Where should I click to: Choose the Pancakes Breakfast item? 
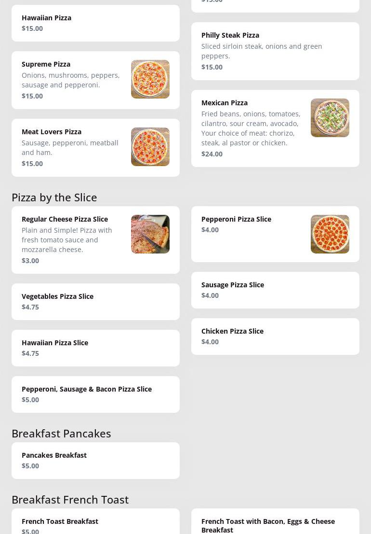pyautogui.click(x=95, y=461)
